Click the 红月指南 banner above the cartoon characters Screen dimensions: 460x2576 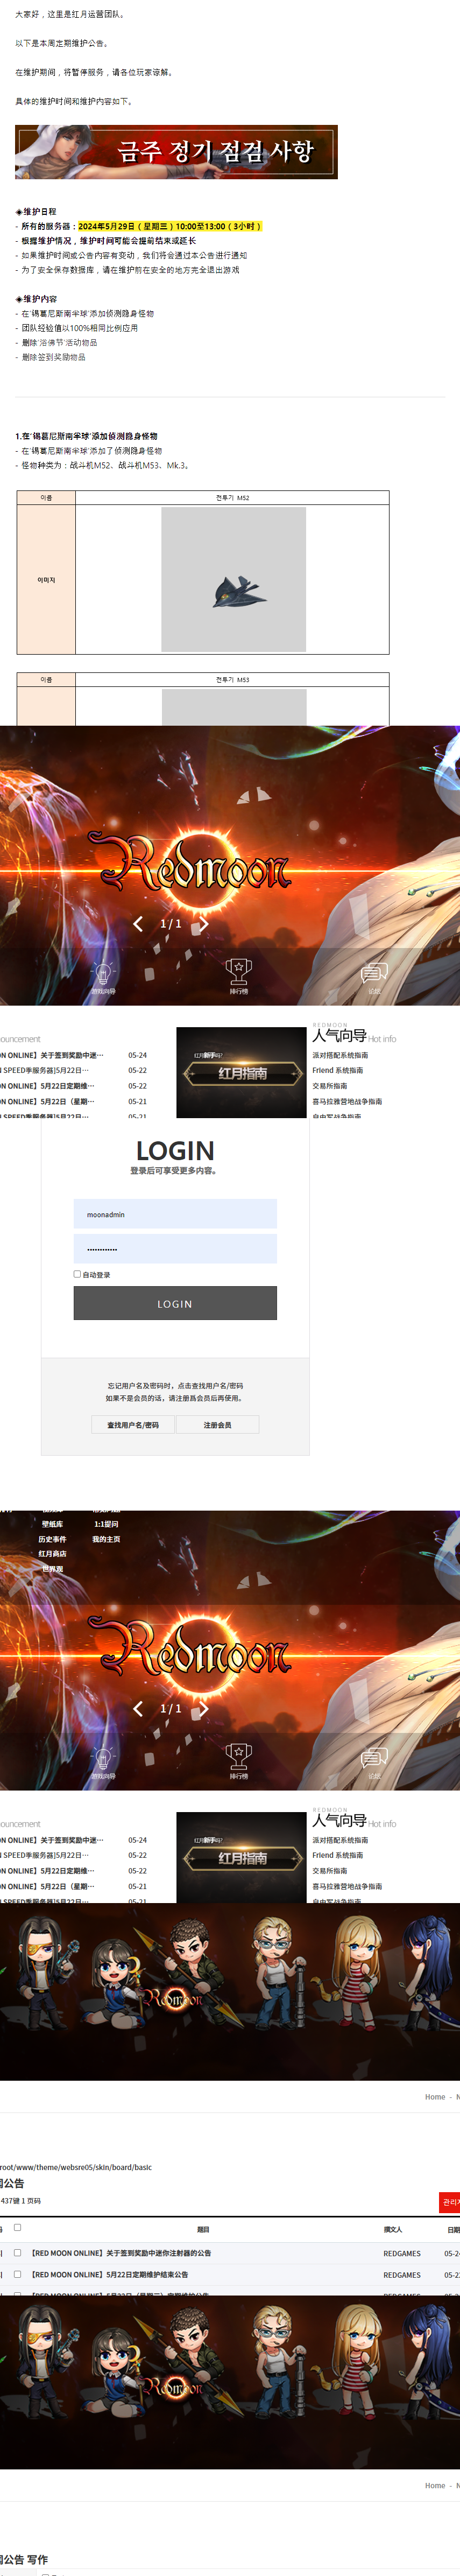tap(242, 1857)
